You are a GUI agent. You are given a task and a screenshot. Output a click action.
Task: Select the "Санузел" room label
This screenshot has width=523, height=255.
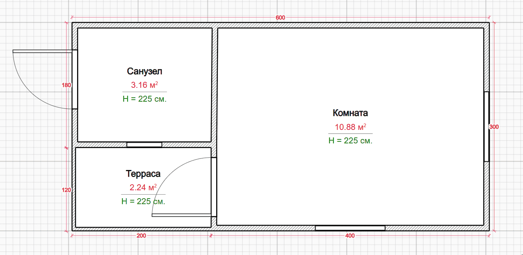pyautogui.click(x=145, y=71)
